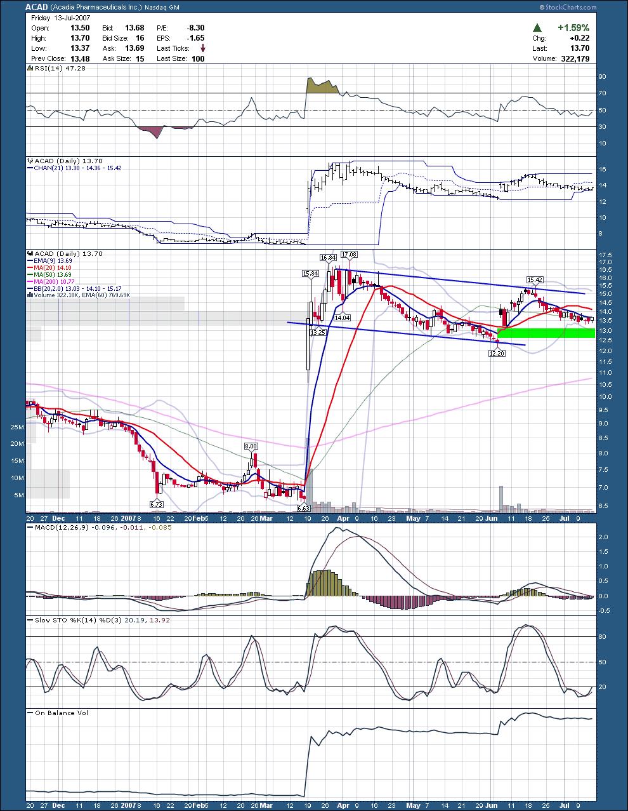The image size is (628, 811).
Task: Click the 8.00 February high label
Action: [x=252, y=446]
